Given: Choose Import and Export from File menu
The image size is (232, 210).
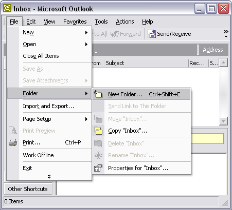Looking at the screenshot, I should coord(49,106).
